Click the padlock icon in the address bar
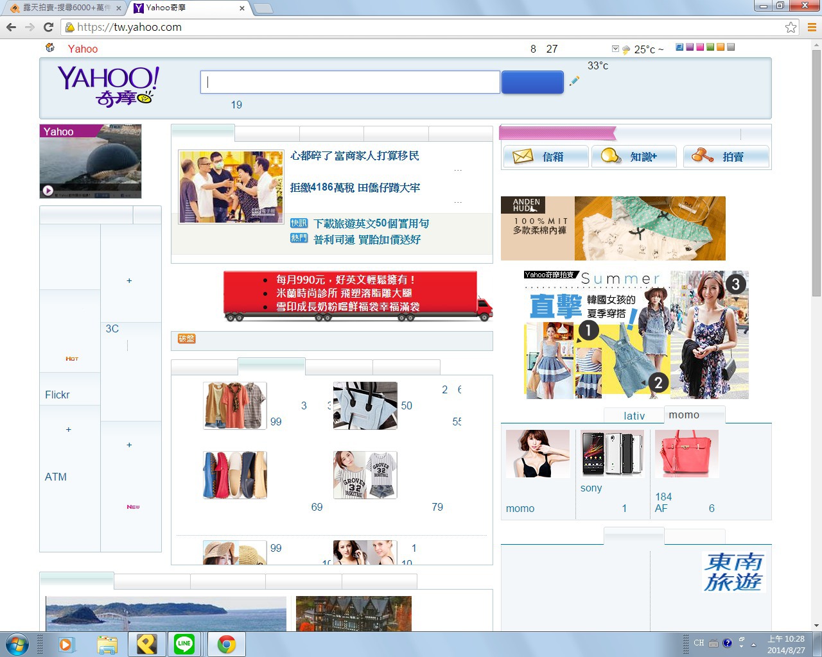The height and width of the screenshot is (657, 822). click(69, 27)
